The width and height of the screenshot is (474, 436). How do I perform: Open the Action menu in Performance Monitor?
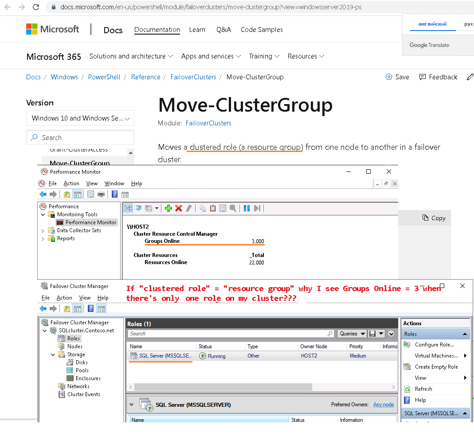pos(71,183)
